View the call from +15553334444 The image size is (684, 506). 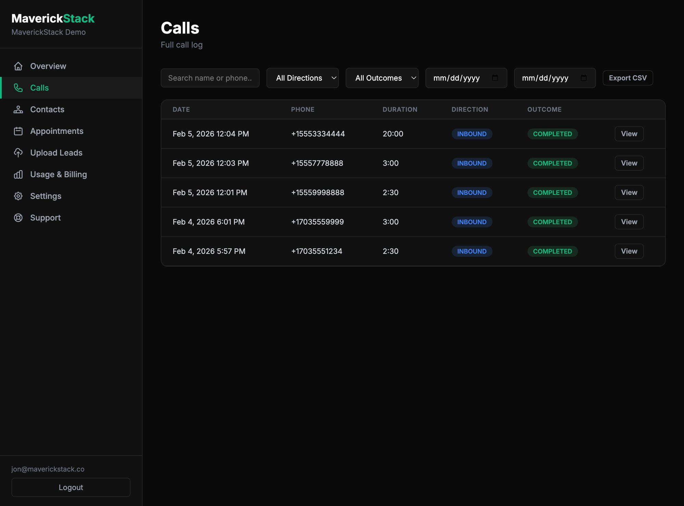629,134
